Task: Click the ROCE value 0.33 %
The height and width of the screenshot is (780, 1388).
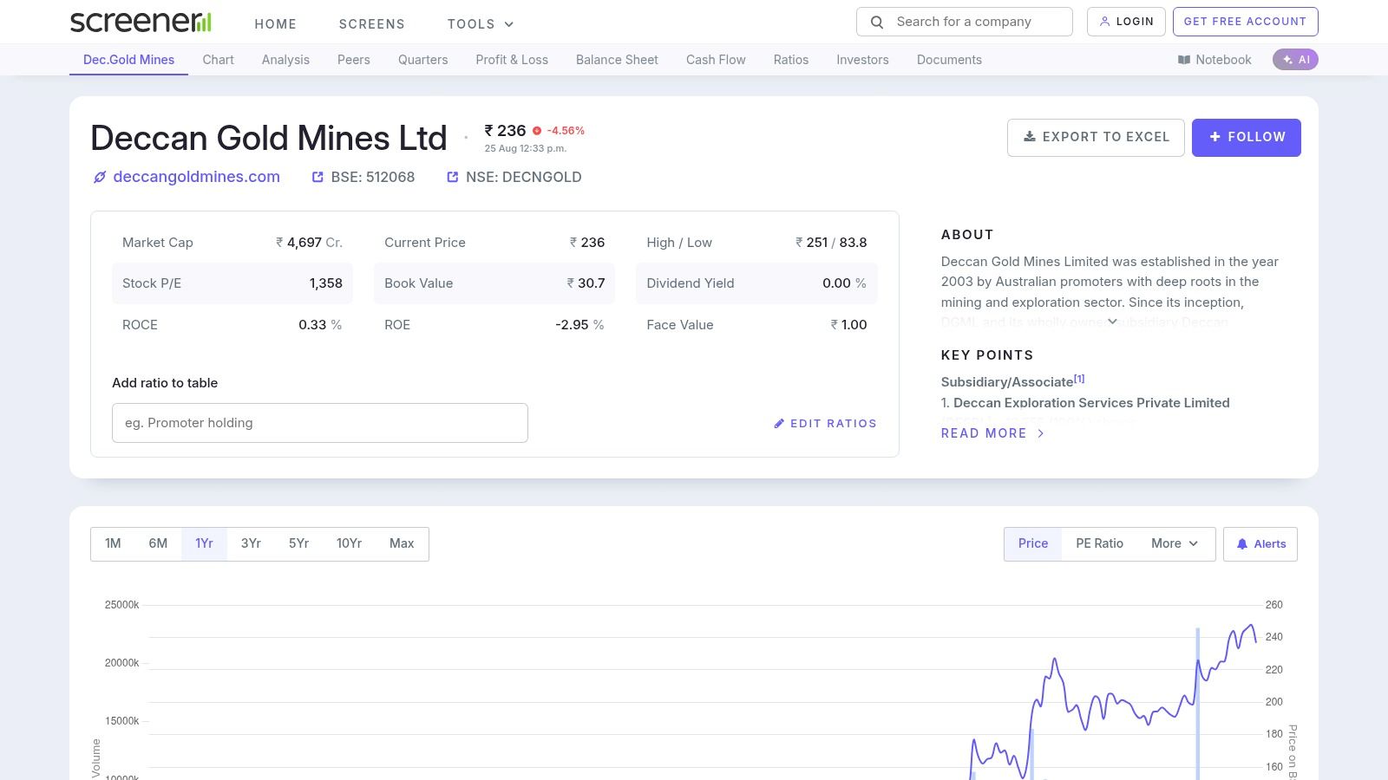Action: click(x=320, y=325)
